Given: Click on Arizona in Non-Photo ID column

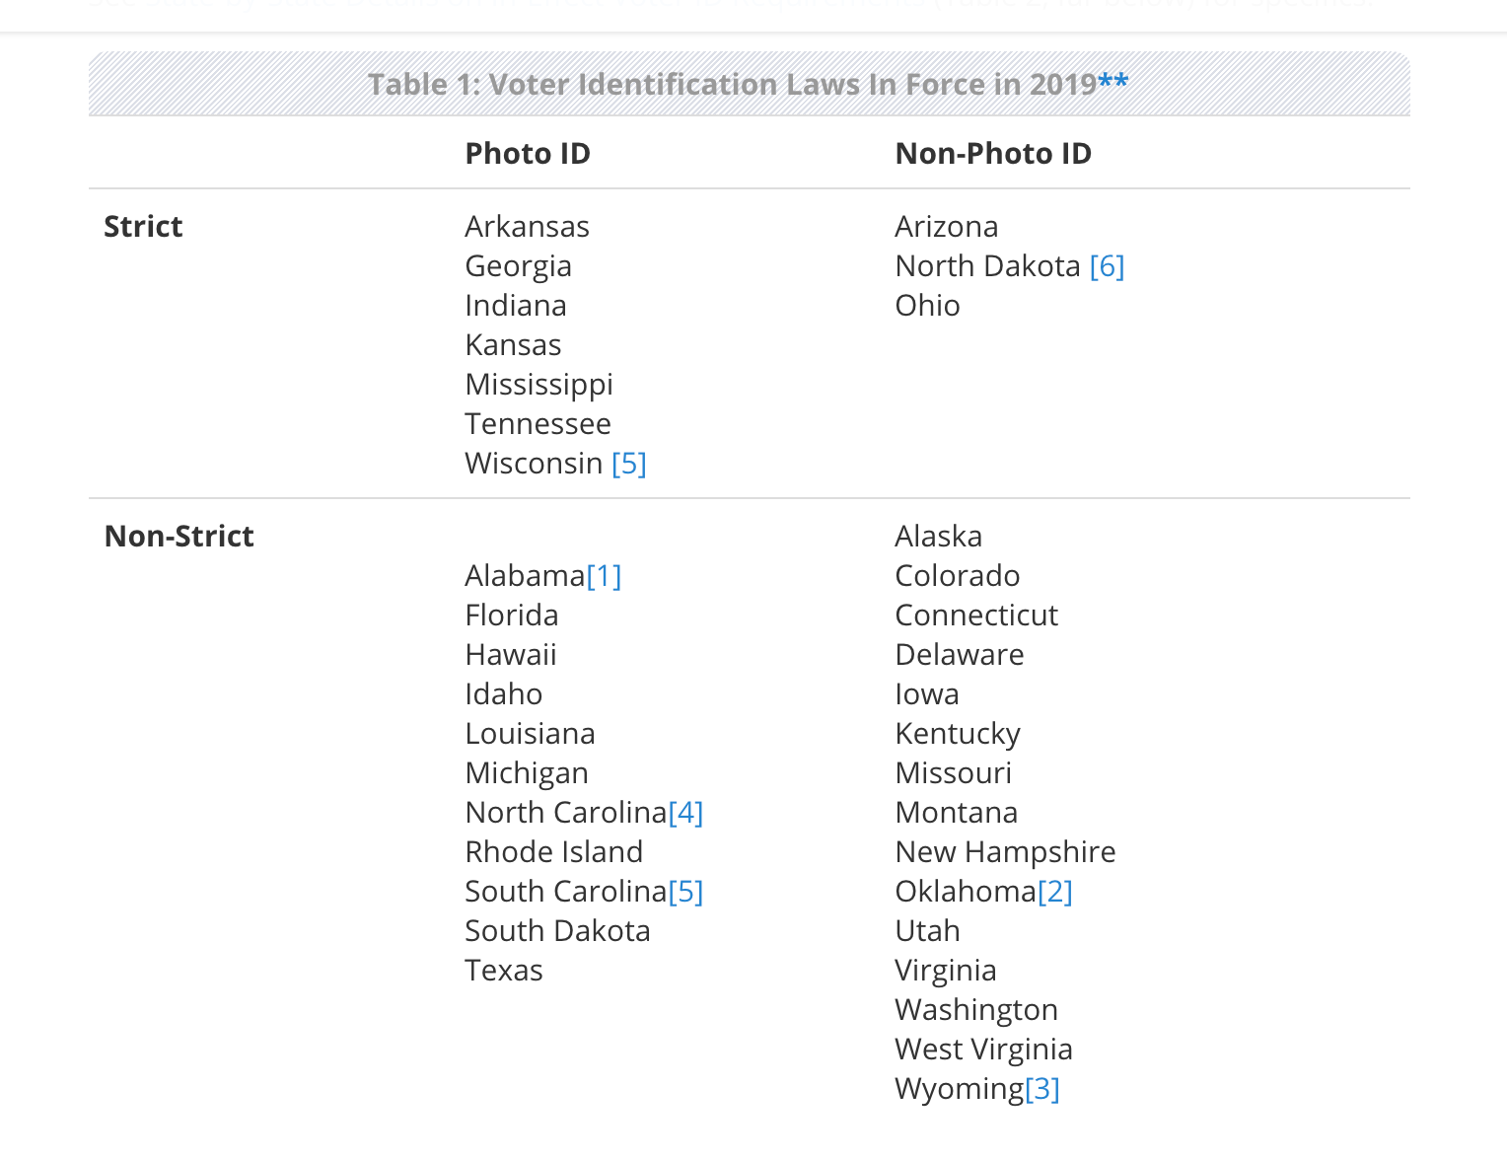Looking at the screenshot, I should click(946, 227).
